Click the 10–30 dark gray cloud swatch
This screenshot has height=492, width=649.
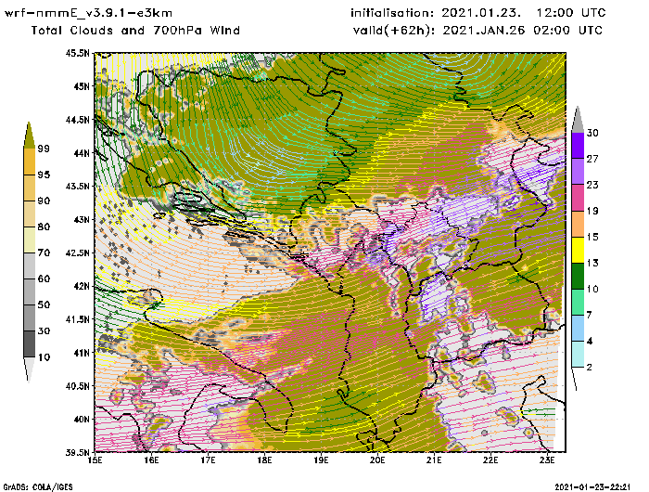pos(30,344)
